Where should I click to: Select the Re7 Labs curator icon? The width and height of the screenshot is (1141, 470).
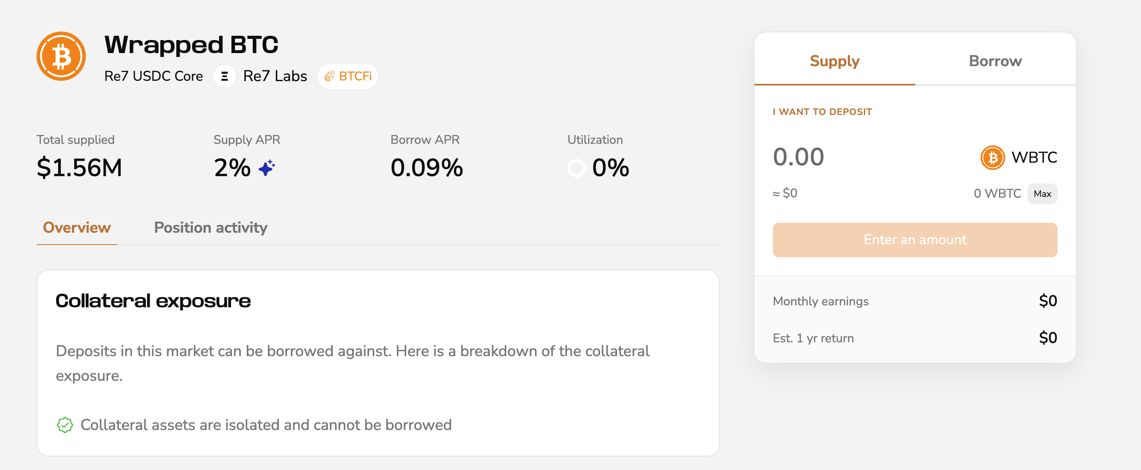225,76
